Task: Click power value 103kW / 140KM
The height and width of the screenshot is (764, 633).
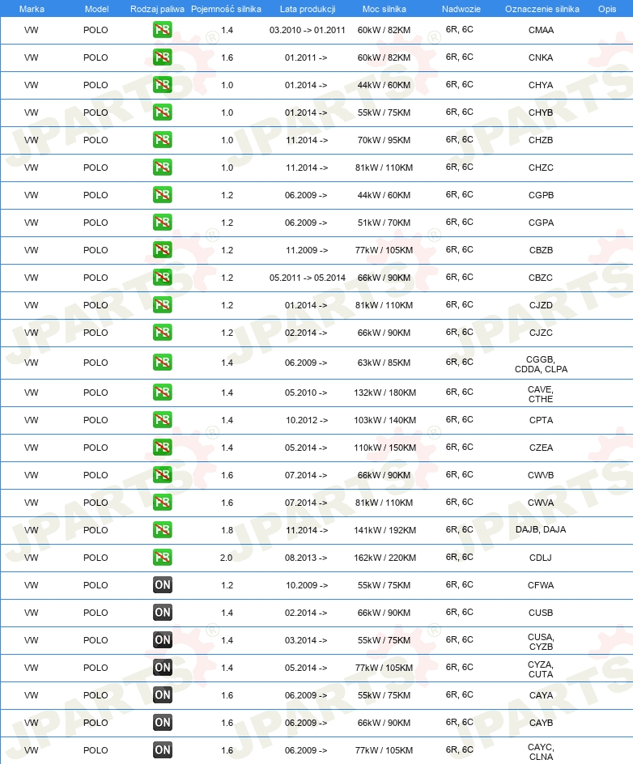Action: coord(385,420)
